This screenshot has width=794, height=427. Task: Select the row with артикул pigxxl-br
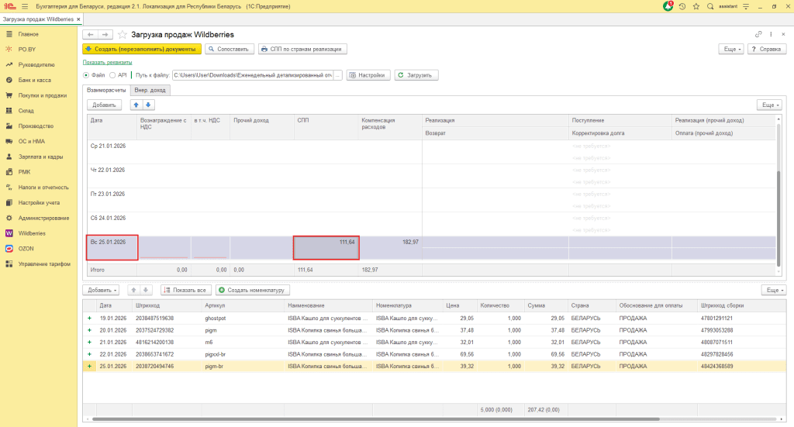pyautogui.click(x=434, y=354)
